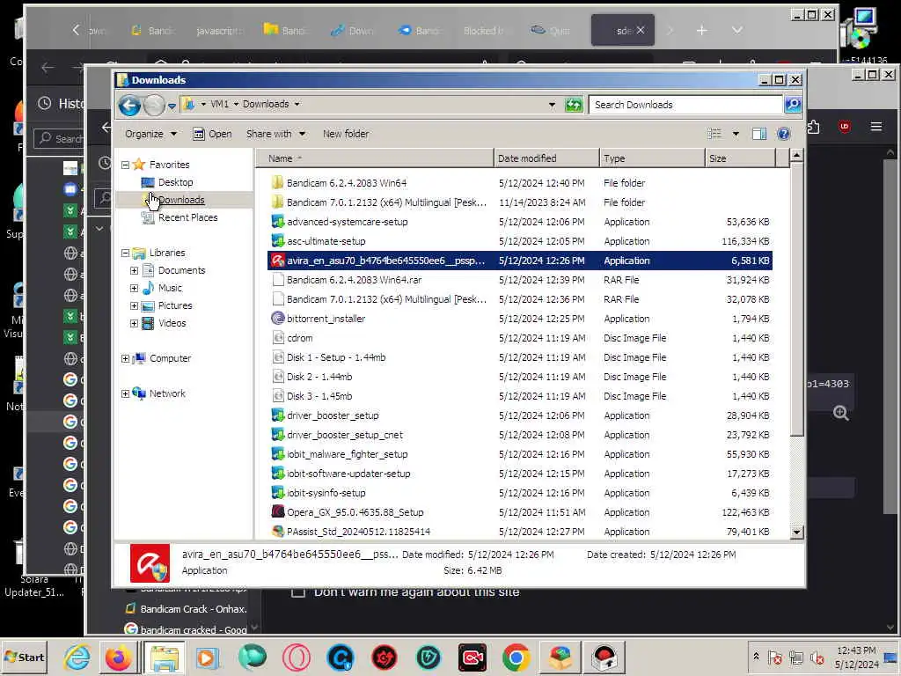Select the cdrom disc image icon
Image resolution: width=901 pixels, height=676 pixels.
[278, 338]
